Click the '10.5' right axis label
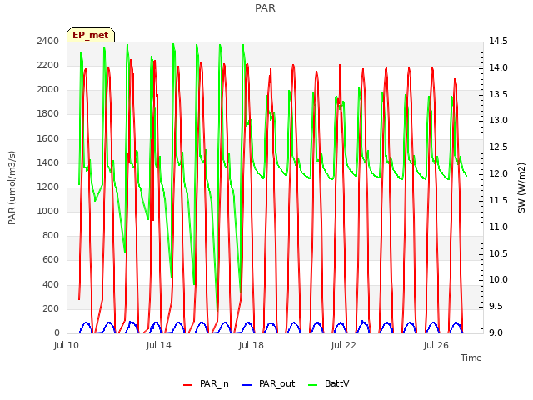 coord(498,253)
